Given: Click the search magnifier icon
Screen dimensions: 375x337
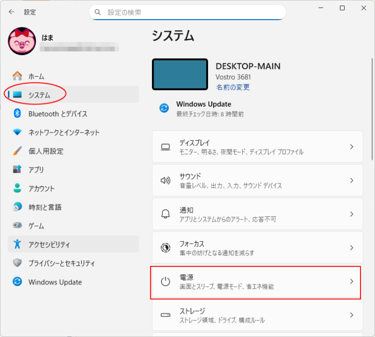Looking at the screenshot, I should point(97,12).
